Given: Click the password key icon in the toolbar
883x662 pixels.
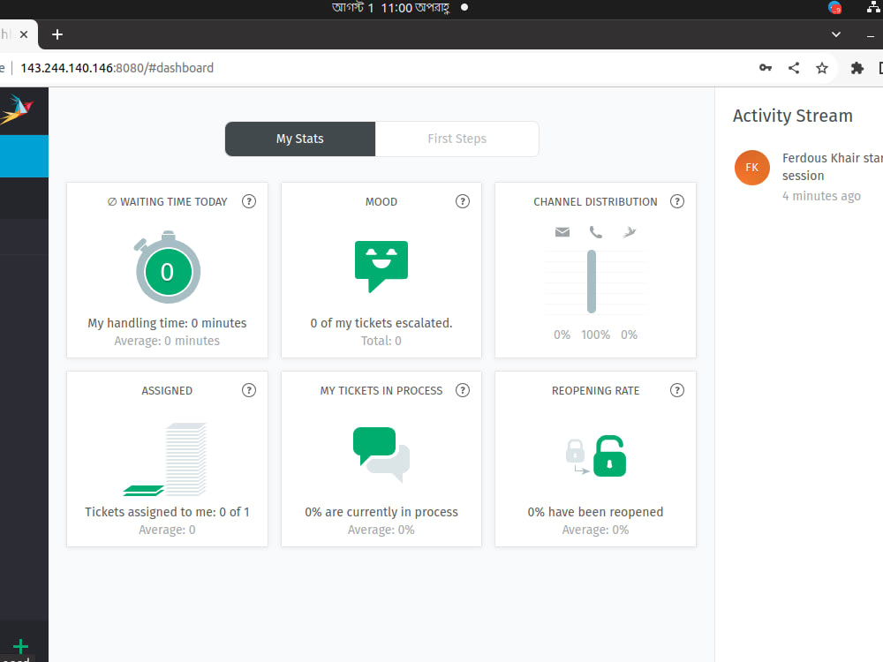Looking at the screenshot, I should click(x=765, y=67).
